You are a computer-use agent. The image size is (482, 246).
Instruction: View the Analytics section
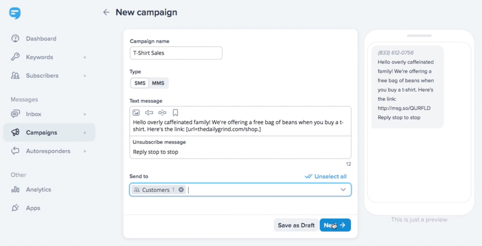click(38, 189)
